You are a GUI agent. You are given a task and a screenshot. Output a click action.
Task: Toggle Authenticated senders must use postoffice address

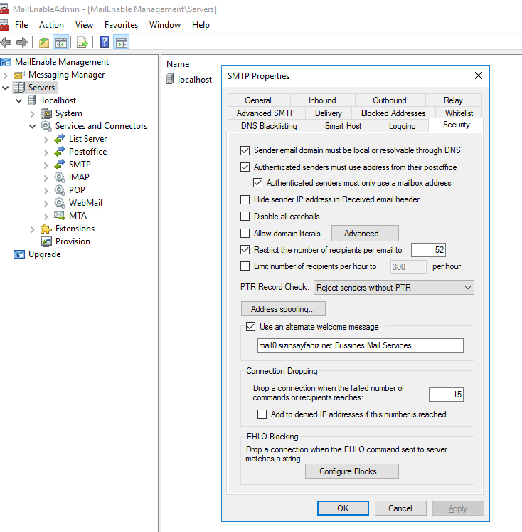point(245,167)
